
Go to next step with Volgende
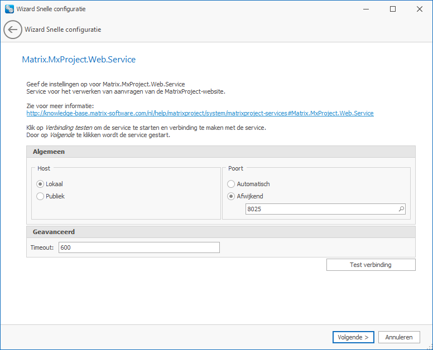point(353,337)
